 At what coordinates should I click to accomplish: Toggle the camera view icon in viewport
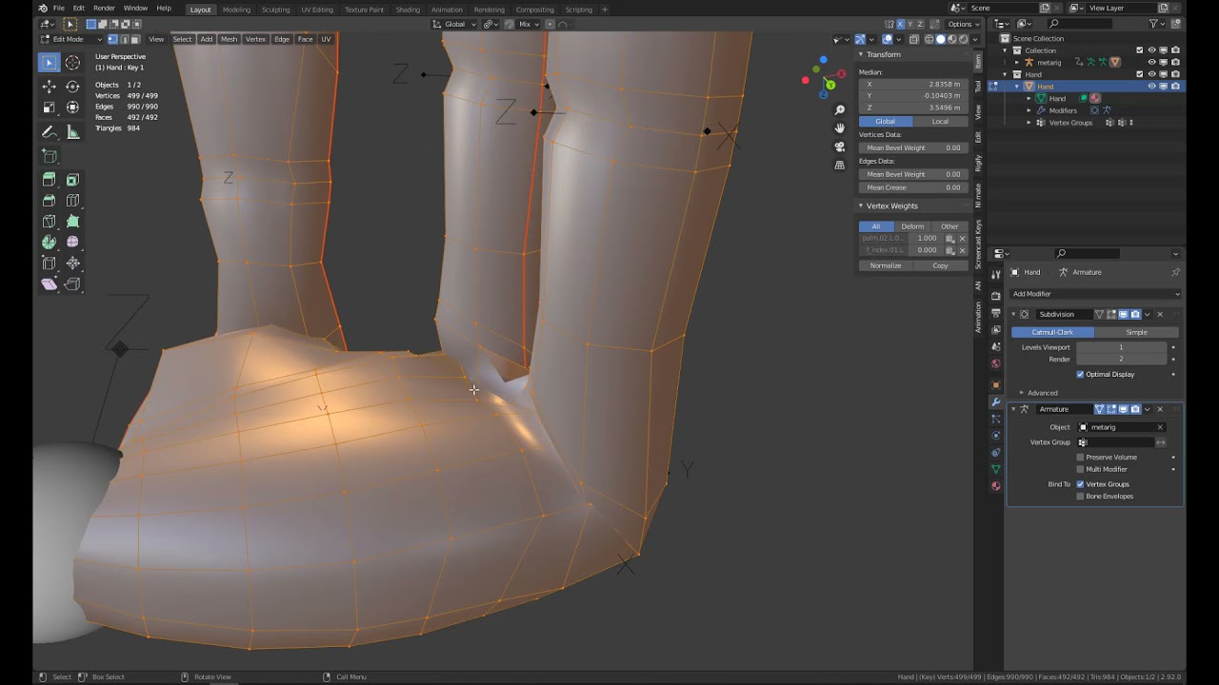[x=839, y=147]
